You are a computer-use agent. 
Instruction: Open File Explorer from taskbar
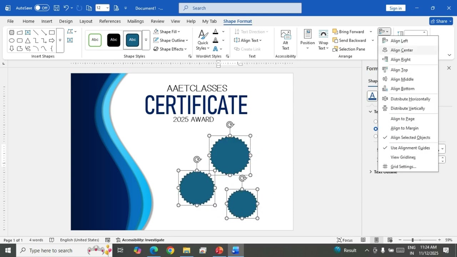pyautogui.click(x=186, y=251)
